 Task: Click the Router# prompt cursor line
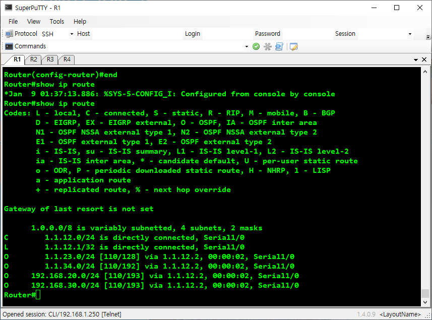(22, 295)
